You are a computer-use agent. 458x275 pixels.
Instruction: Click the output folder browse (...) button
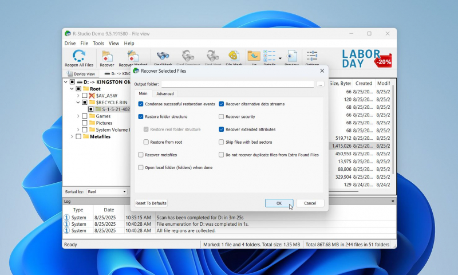point(320,84)
